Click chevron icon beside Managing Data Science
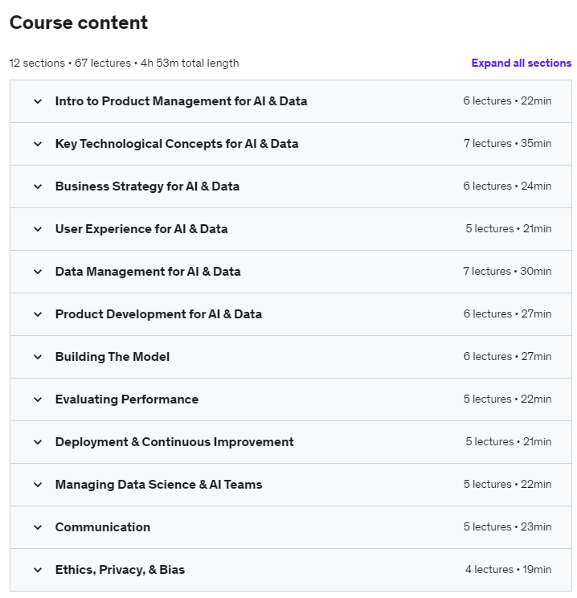Screen dimensions: 577x598 (x=38, y=485)
